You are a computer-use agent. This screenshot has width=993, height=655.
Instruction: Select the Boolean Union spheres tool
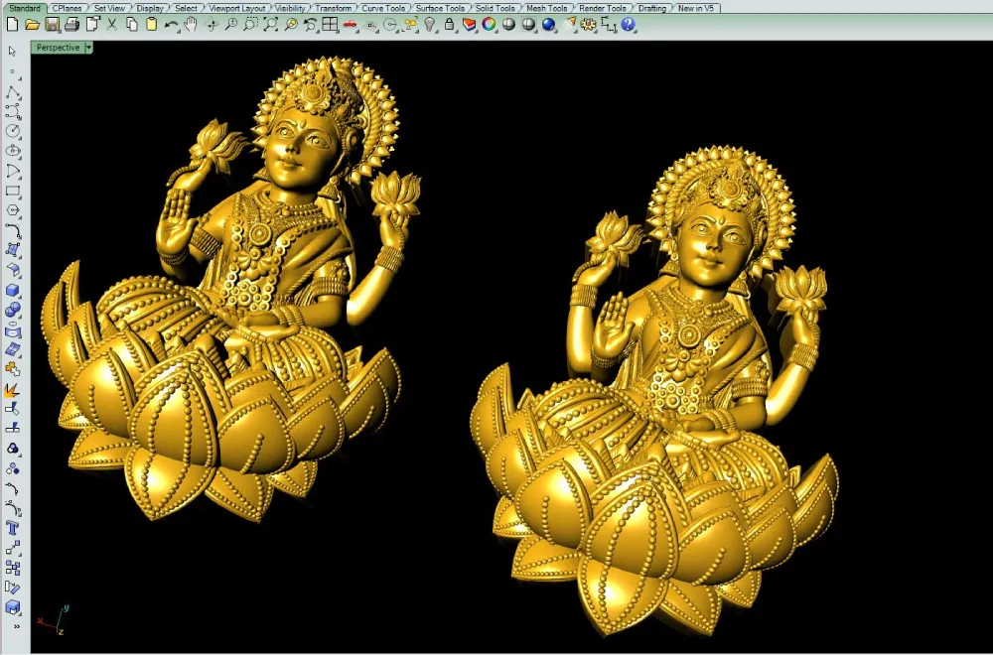click(x=13, y=310)
